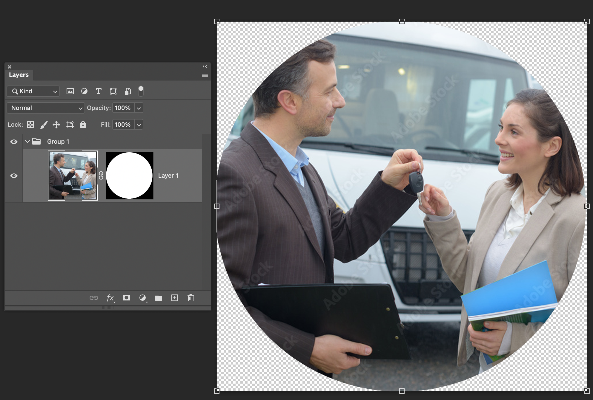Add a new layer mask
This screenshot has height=400, width=593.
point(126,298)
